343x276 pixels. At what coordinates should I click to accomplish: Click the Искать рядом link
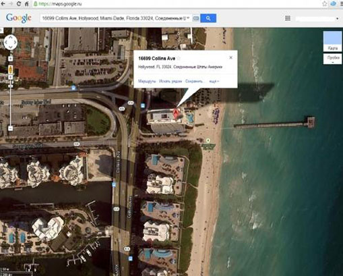click(170, 81)
